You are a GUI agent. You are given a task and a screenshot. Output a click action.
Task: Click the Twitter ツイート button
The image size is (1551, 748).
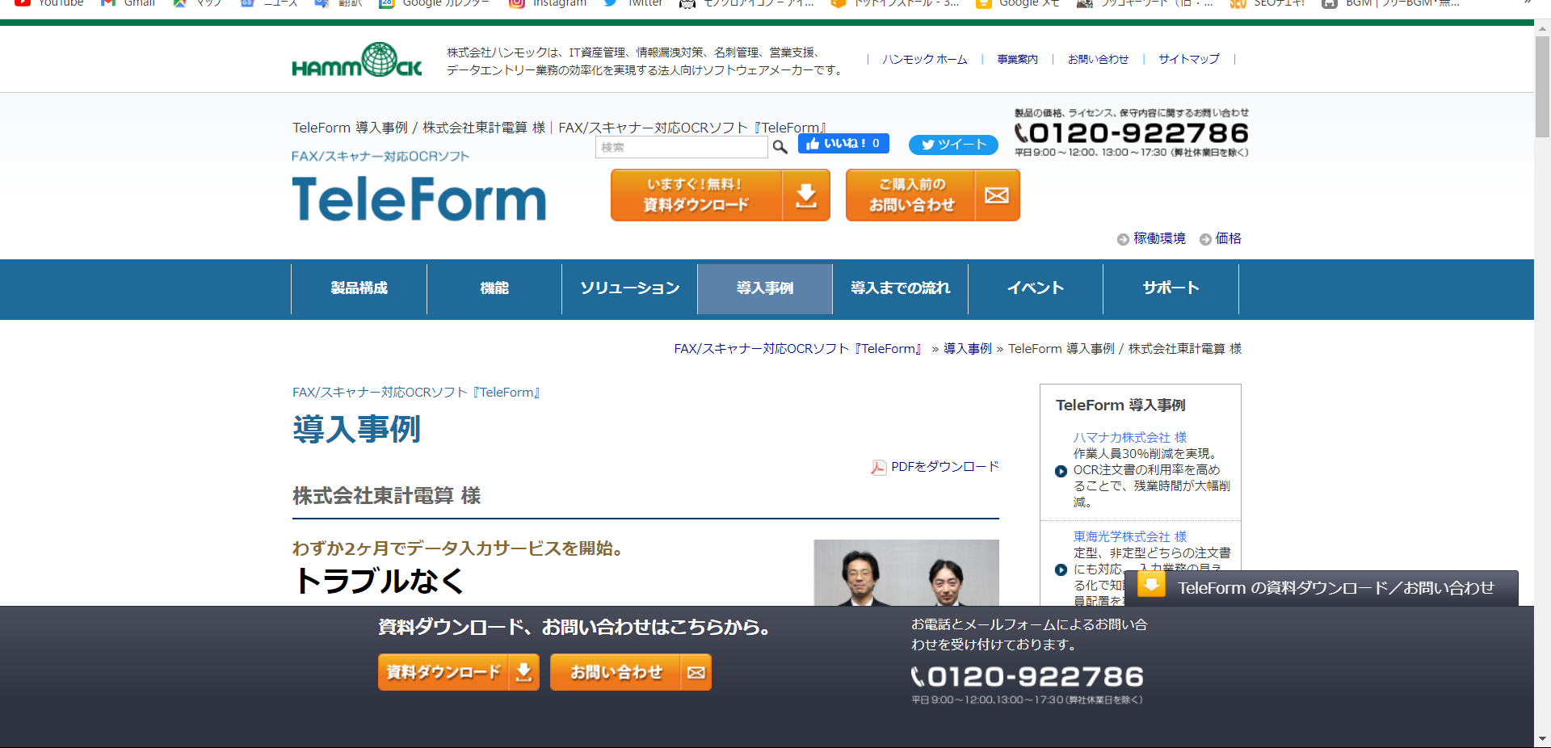point(953,145)
